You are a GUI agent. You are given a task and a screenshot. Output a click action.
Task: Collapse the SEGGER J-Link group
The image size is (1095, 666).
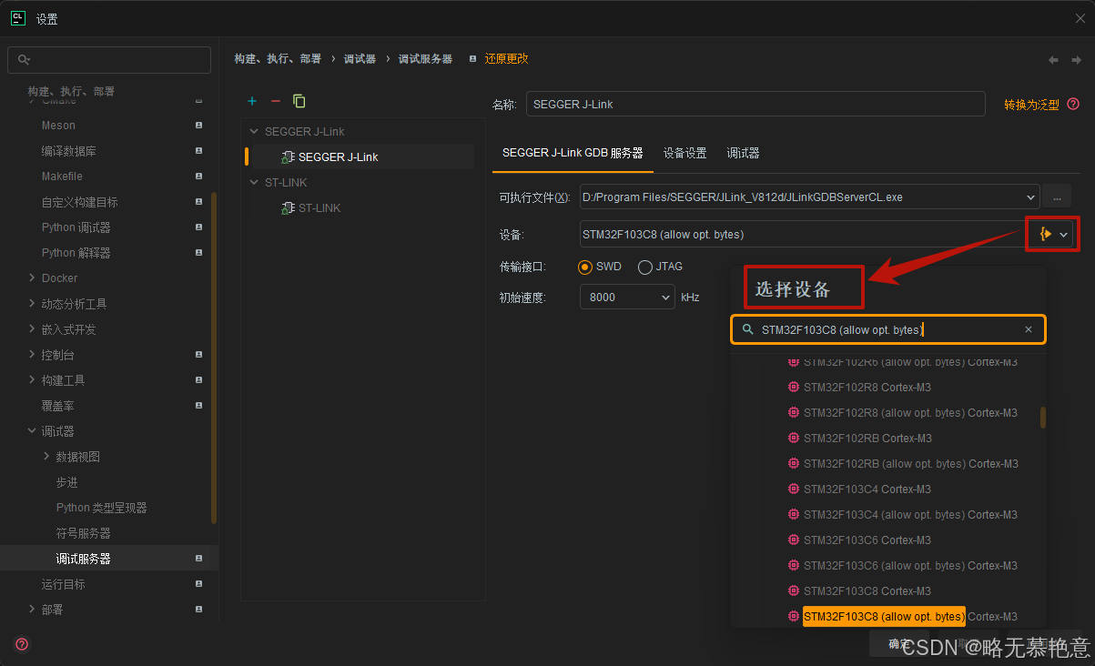tap(255, 132)
